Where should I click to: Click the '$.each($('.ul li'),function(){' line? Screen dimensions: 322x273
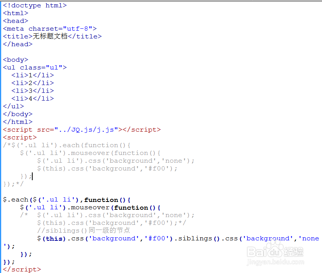click(67, 200)
